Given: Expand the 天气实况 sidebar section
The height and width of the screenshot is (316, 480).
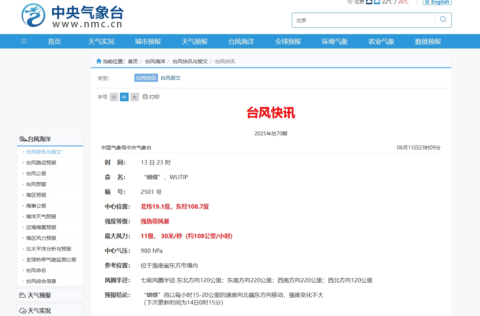Looking at the screenshot, I should tap(50, 311).
